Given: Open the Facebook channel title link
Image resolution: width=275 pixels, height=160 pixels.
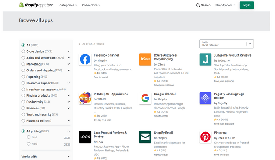Looking at the screenshot, I should point(106,55).
